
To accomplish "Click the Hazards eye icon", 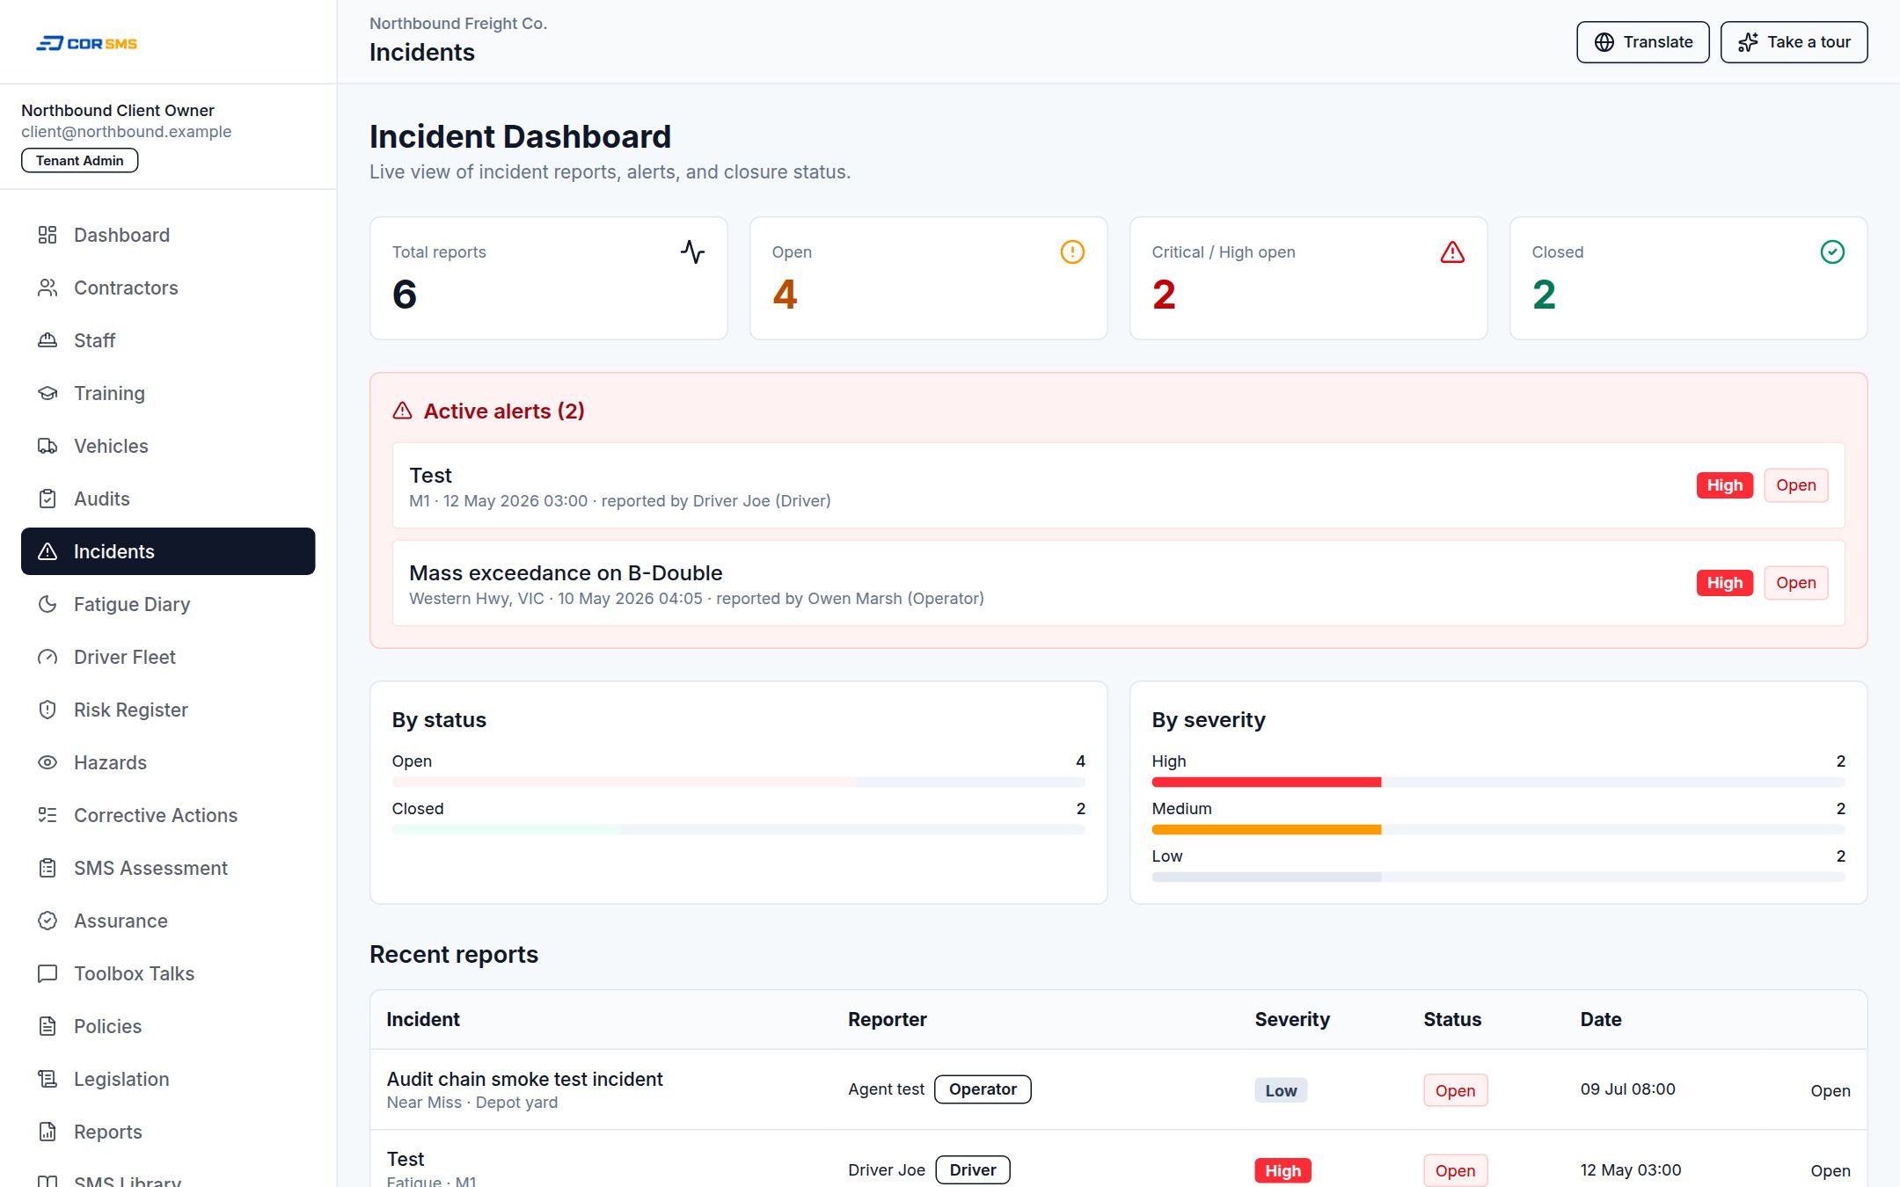I will click(x=47, y=762).
